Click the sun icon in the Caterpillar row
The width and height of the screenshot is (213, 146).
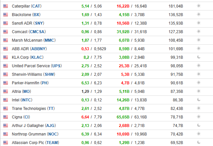pyautogui.click(x=199, y=6)
